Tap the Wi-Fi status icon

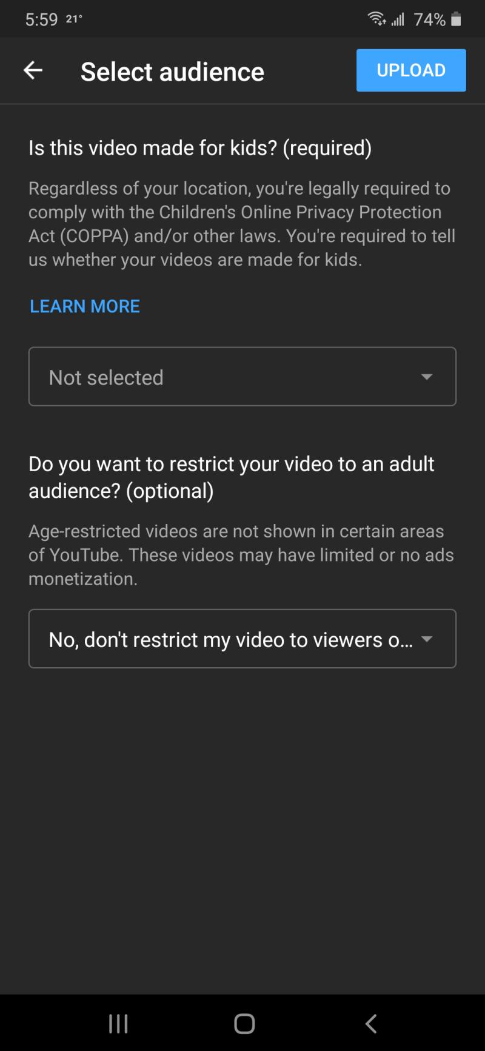[376, 19]
